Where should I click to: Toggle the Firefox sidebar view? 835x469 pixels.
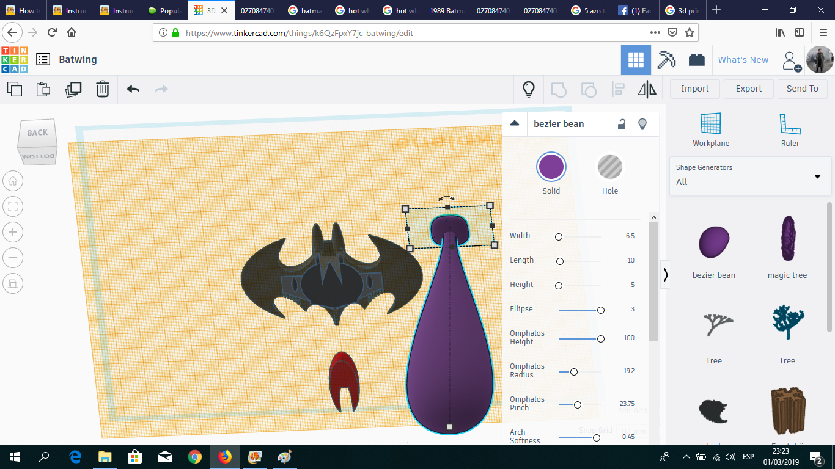(800, 32)
